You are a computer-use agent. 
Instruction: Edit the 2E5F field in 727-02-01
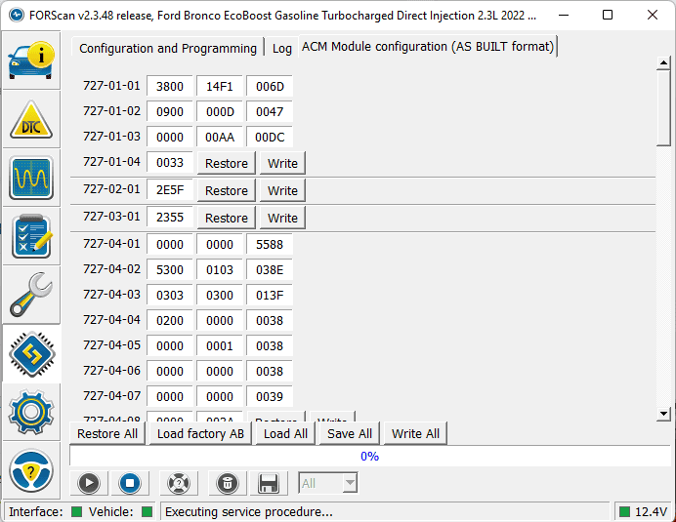coord(170,189)
